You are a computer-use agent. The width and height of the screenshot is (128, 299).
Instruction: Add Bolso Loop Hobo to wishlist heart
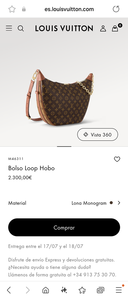pyautogui.click(x=117, y=159)
